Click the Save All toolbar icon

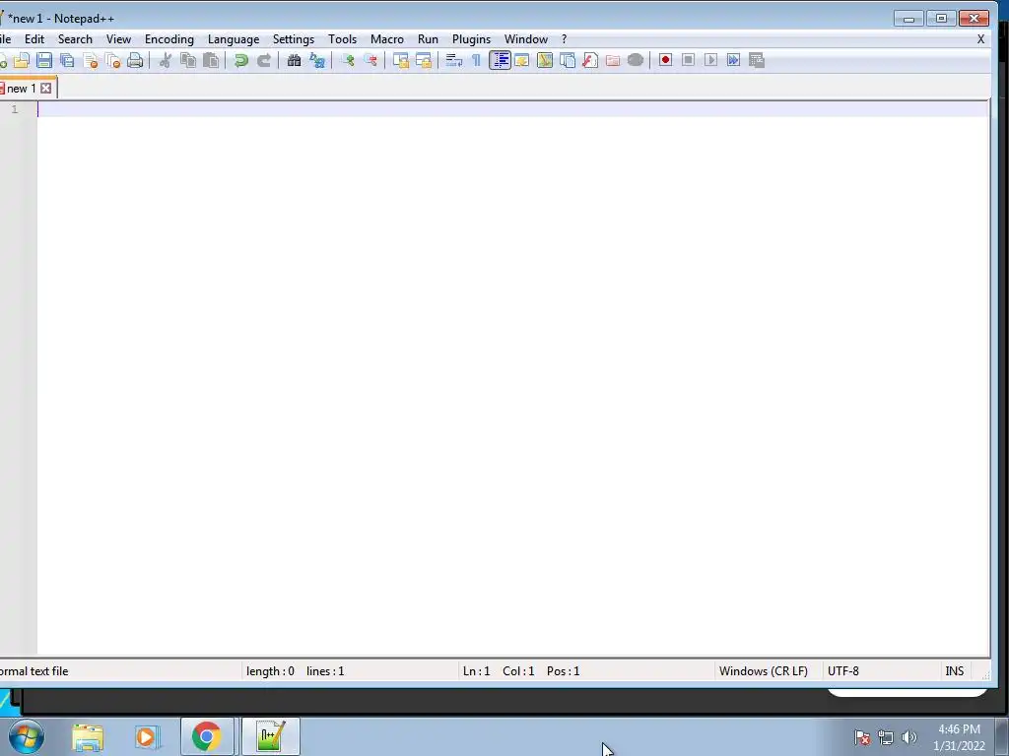(67, 60)
